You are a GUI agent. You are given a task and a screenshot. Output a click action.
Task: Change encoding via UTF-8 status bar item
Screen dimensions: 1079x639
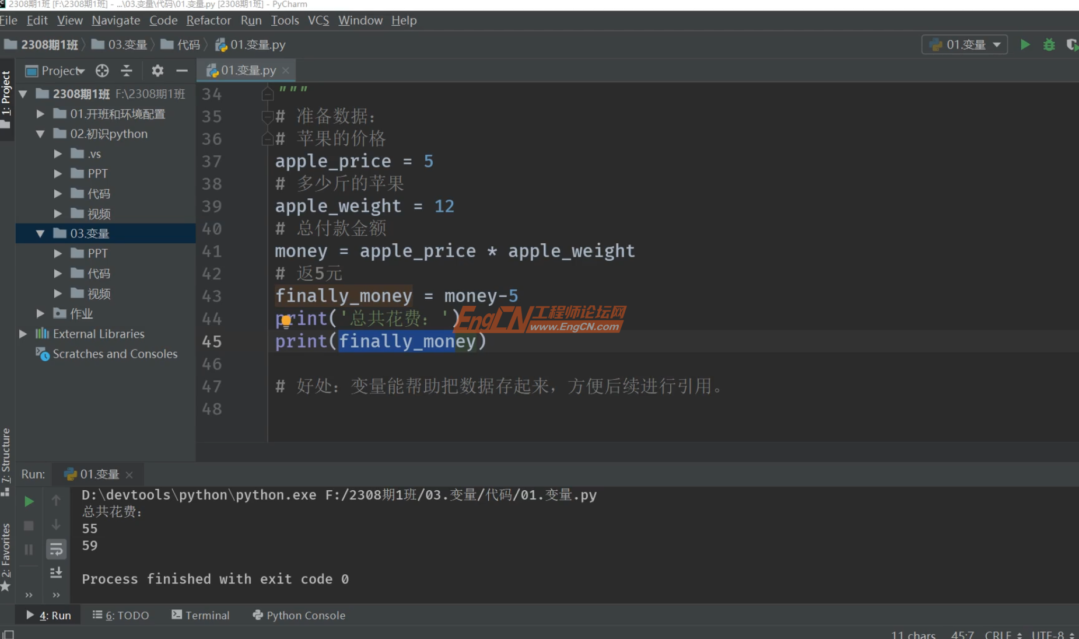[x=1048, y=634]
